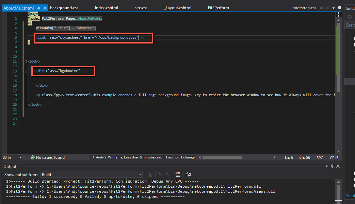355x204 pixels.
Task: Click the horizontal scrollbar right arrow
Action: point(274,157)
